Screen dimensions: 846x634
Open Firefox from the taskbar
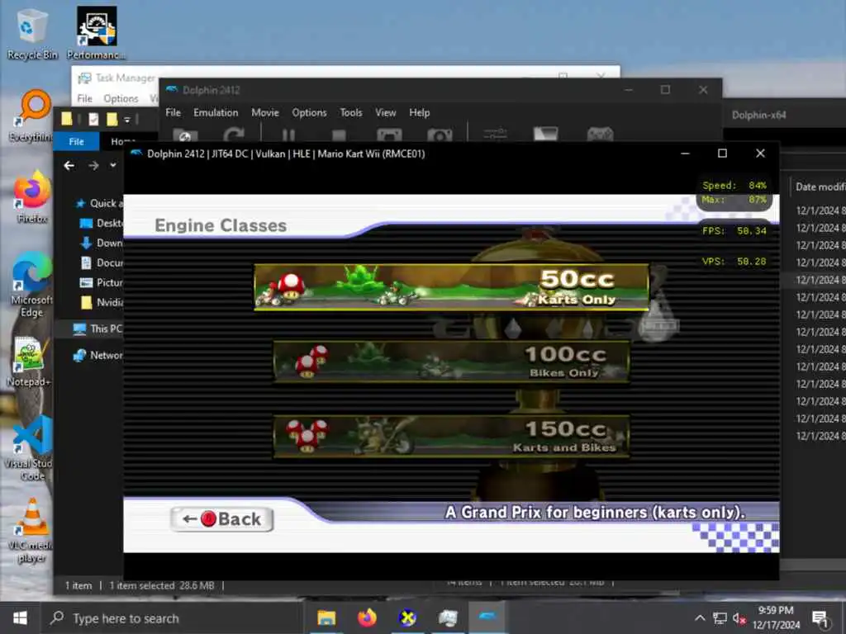click(x=367, y=617)
